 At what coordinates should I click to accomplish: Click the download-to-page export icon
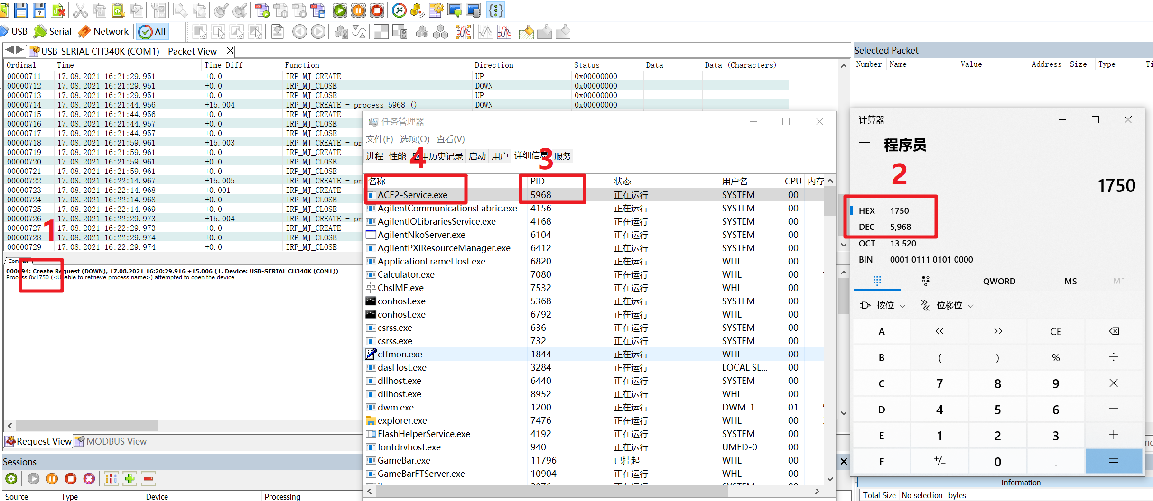278,32
